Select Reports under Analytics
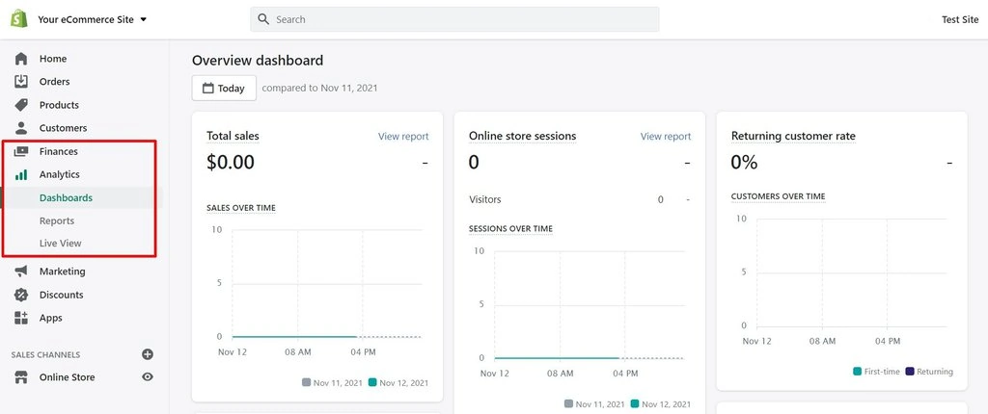The width and height of the screenshot is (988, 414). (57, 220)
